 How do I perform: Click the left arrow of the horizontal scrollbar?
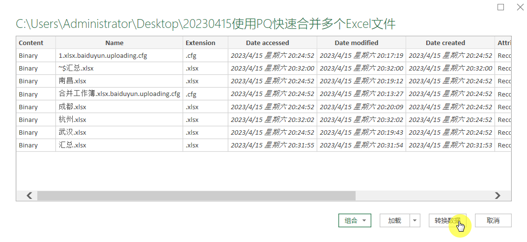coord(29,195)
